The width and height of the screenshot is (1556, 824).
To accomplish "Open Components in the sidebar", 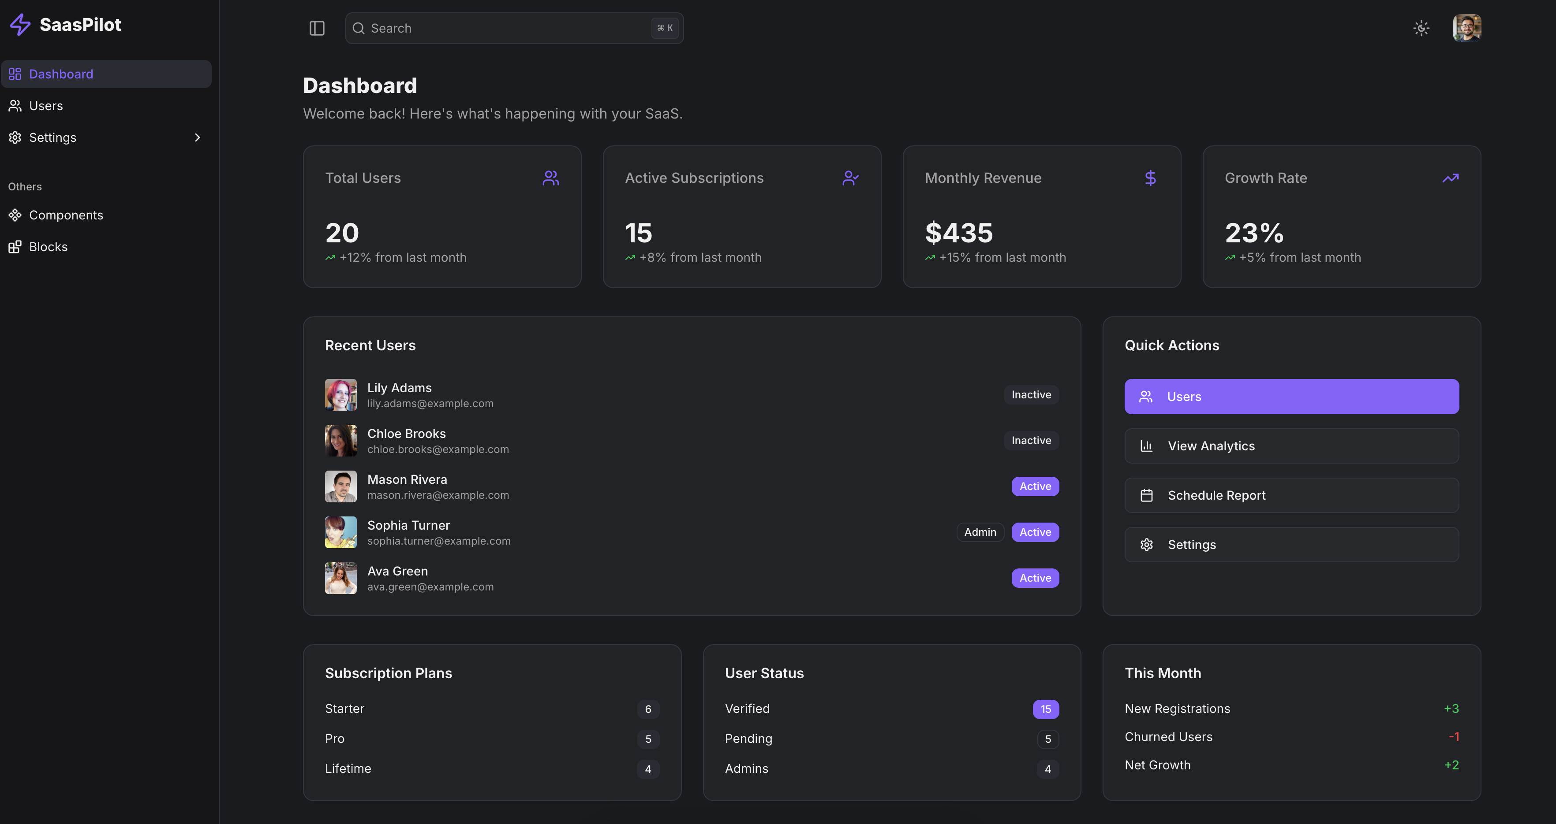I will pos(66,215).
